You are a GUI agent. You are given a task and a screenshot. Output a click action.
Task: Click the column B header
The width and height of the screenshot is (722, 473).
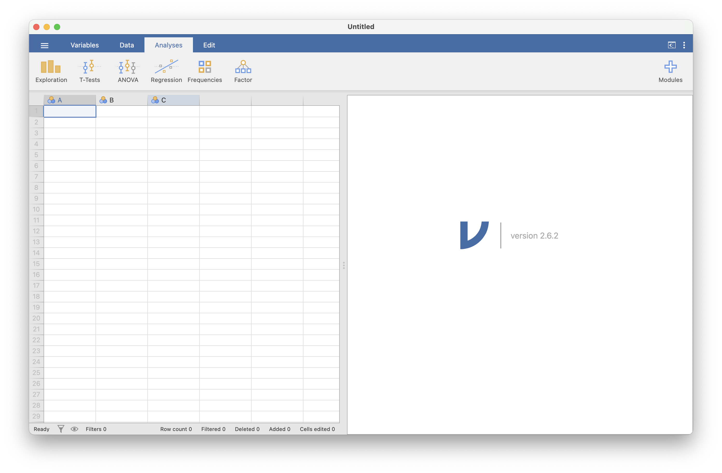pyautogui.click(x=121, y=100)
